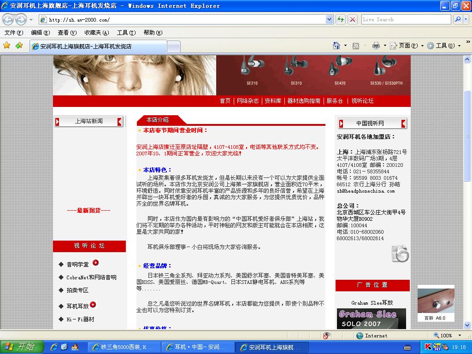The image size is (472, 354).
Task: Open the 服务台 navigation link
Action: pyautogui.click(x=335, y=101)
